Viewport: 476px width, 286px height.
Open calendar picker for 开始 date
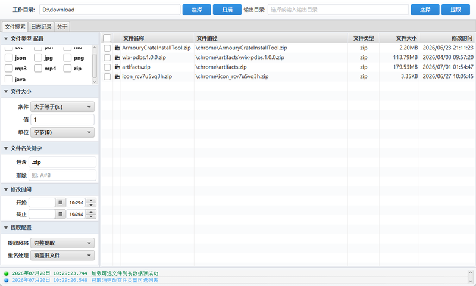(x=61, y=203)
